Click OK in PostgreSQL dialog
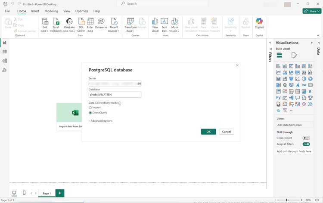This screenshot has height=203, width=323. pyautogui.click(x=208, y=132)
